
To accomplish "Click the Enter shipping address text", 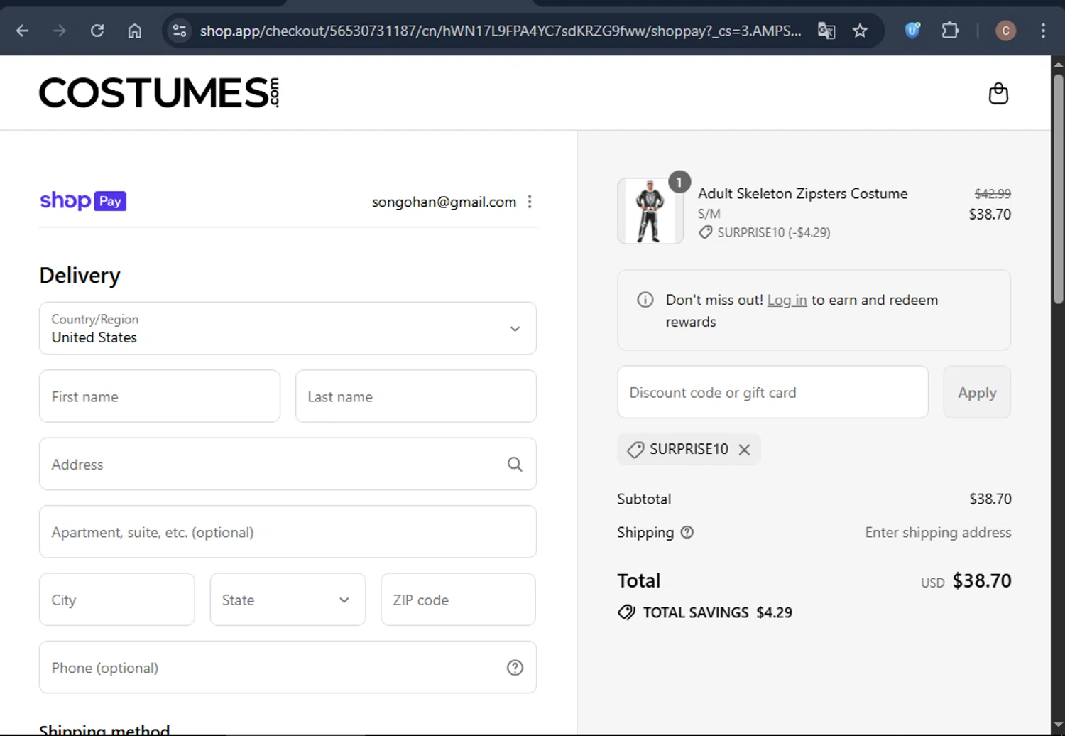I will pos(938,532).
